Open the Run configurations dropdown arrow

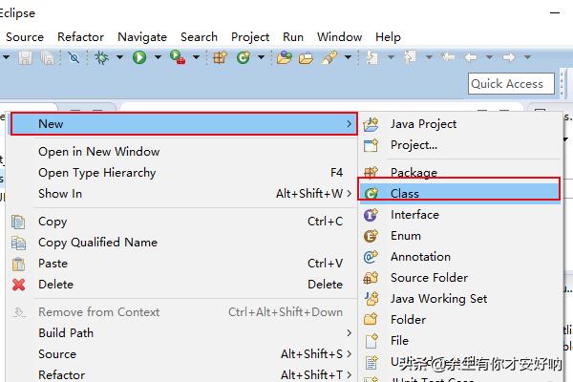tap(158, 57)
